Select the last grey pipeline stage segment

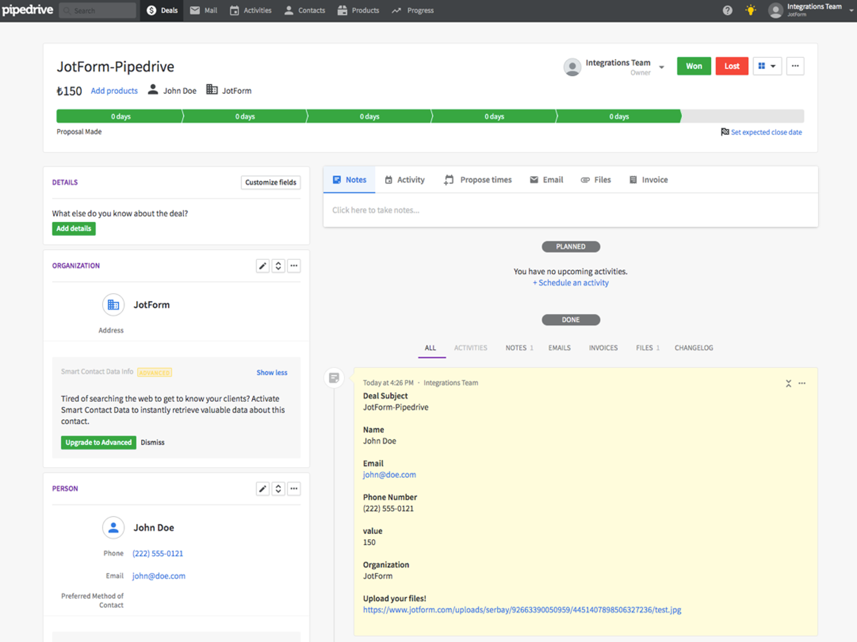[743, 116]
